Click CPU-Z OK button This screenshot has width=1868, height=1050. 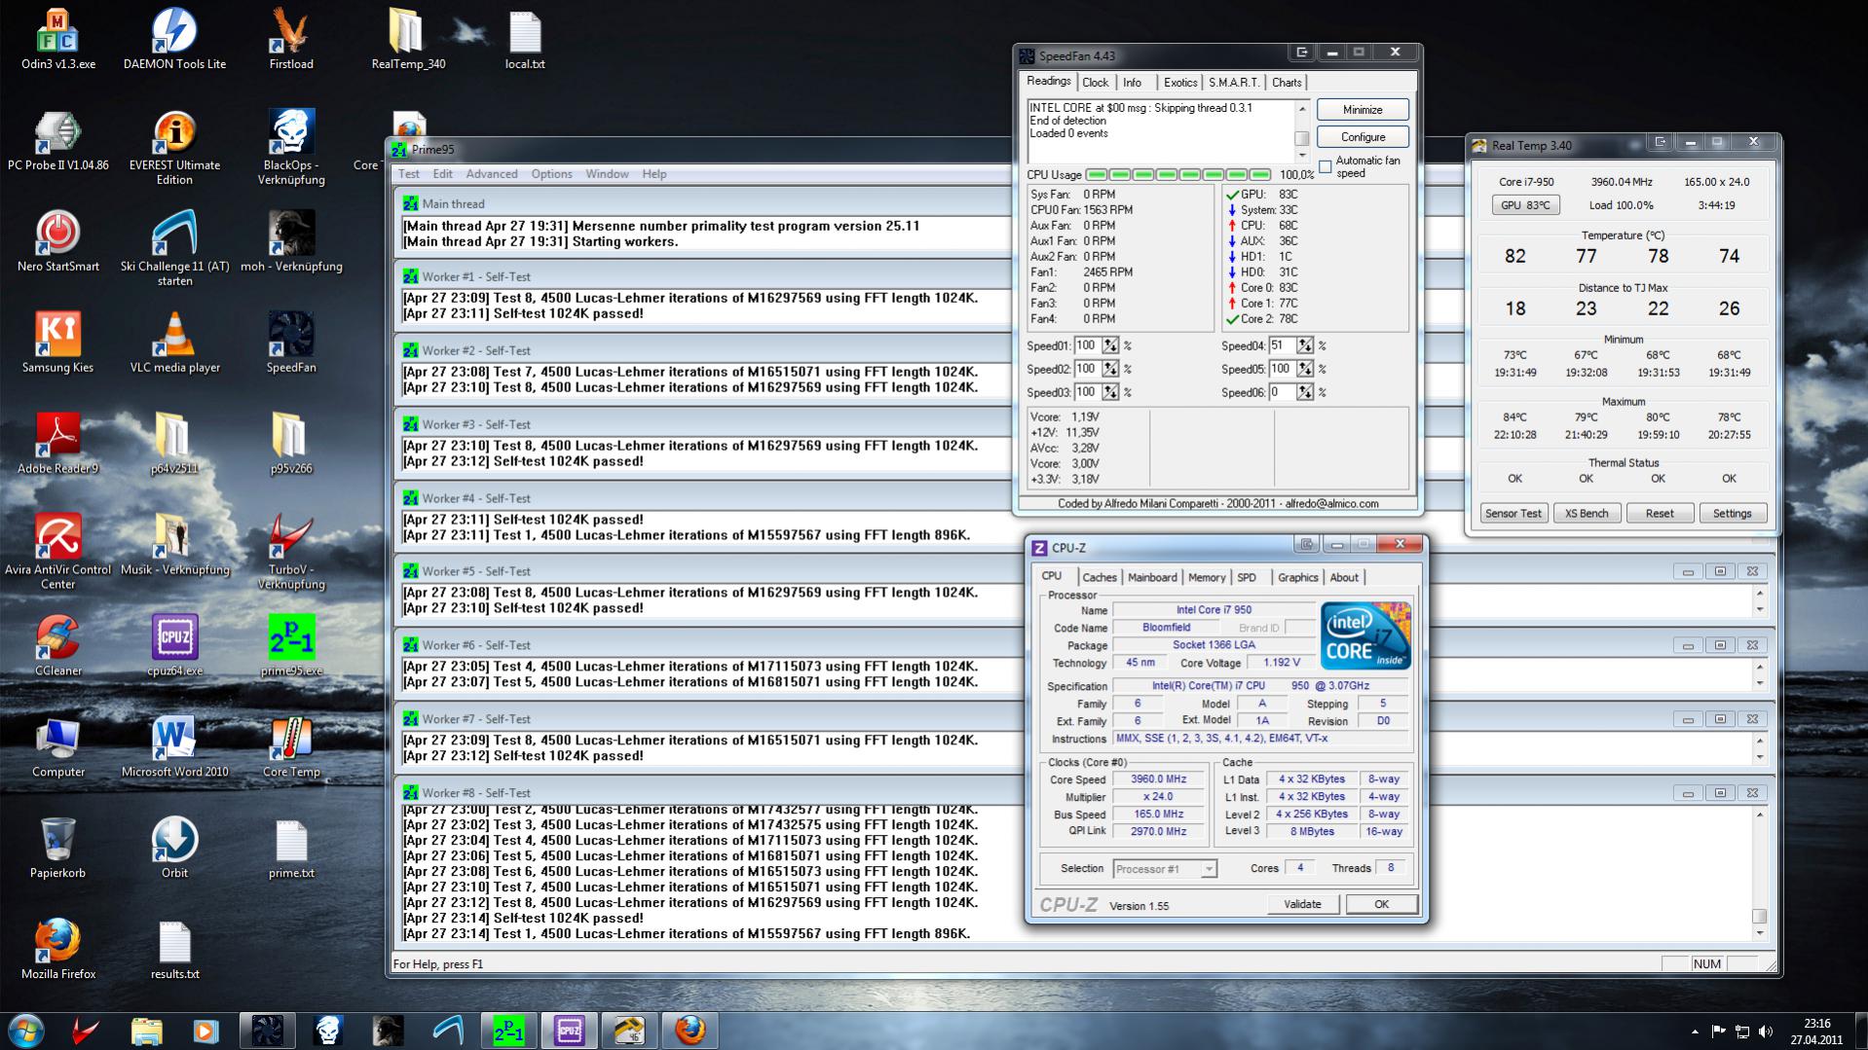pyautogui.click(x=1381, y=905)
